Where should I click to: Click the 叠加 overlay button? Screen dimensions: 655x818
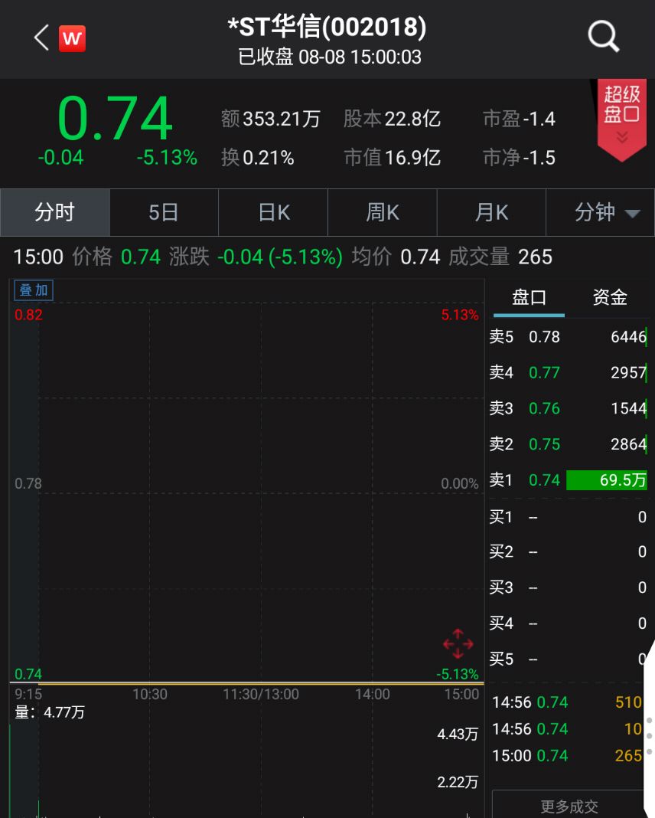34,290
